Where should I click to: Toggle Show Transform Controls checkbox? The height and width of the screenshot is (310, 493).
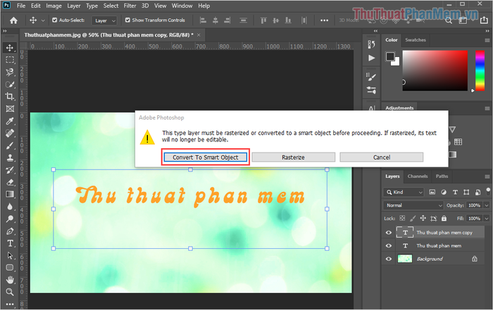coord(127,20)
